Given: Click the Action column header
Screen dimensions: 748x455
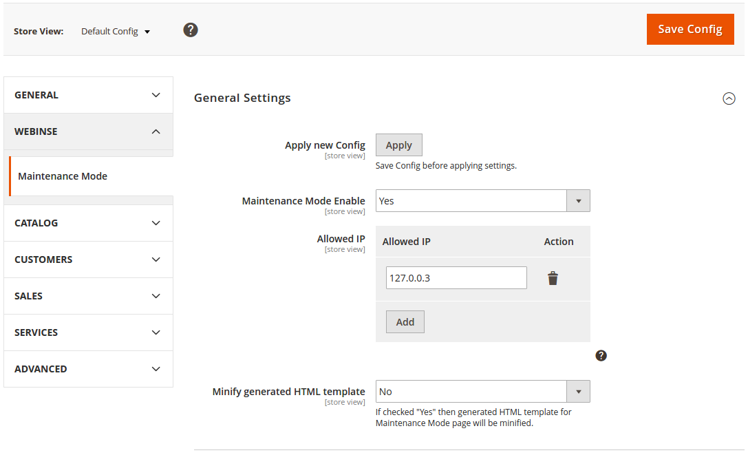Looking at the screenshot, I should 559,242.
